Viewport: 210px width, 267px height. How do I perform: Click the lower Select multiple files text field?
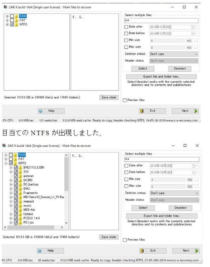(162, 159)
